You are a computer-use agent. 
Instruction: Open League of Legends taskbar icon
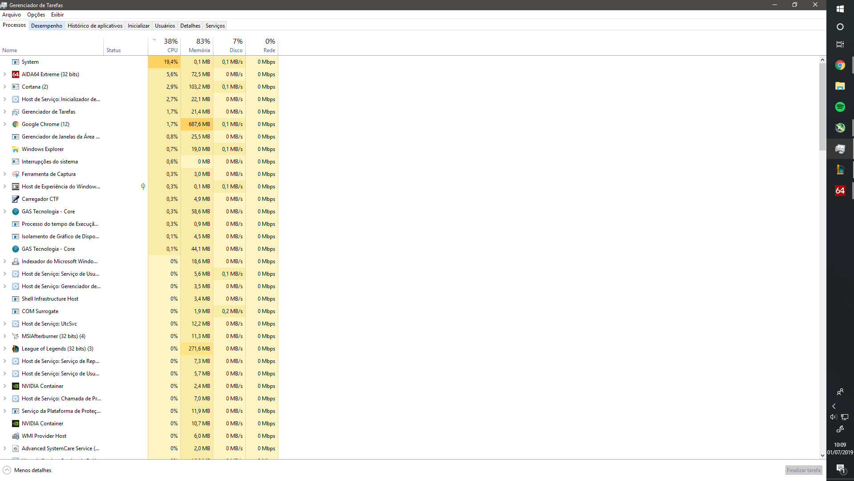point(840,170)
